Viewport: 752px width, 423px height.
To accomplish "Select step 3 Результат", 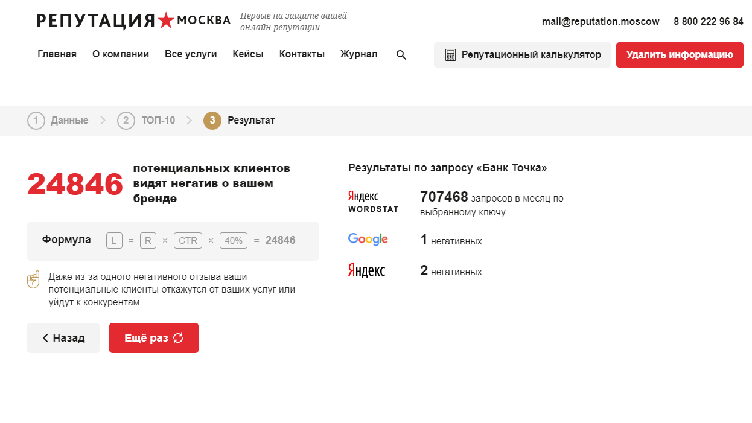I will click(x=240, y=121).
